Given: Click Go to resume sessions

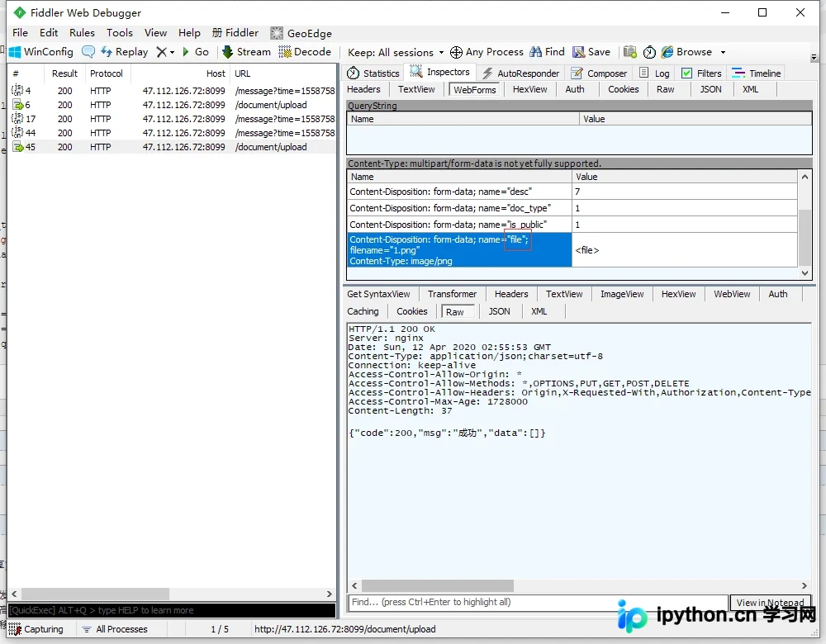Looking at the screenshot, I should pyautogui.click(x=196, y=52).
